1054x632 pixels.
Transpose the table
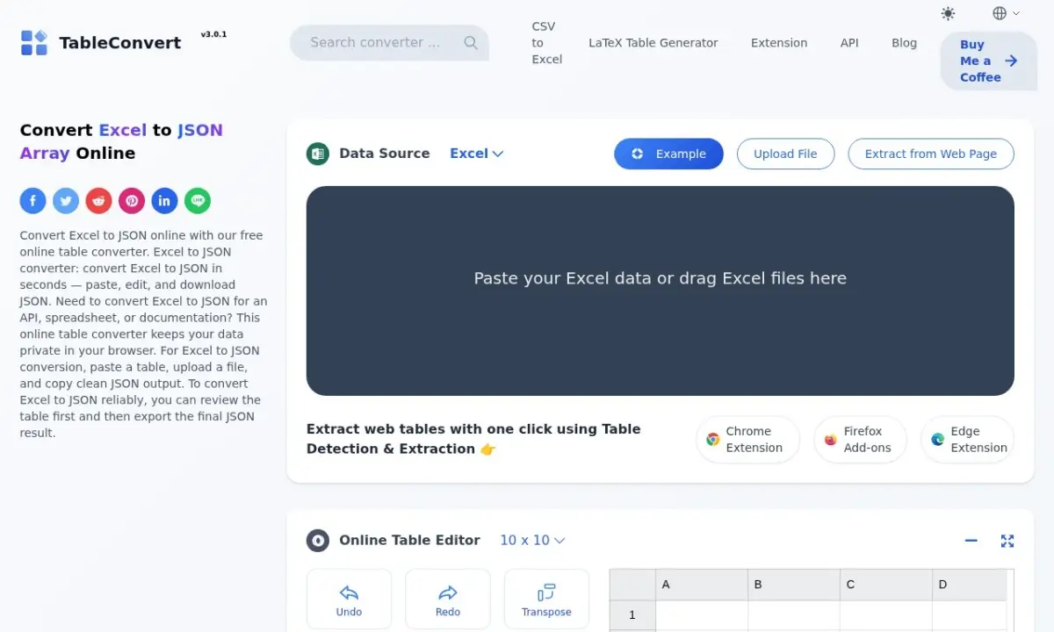click(x=546, y=600)
